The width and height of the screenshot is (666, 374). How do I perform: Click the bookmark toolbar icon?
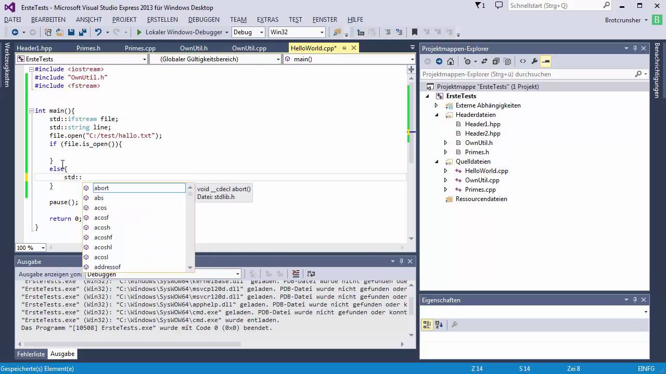click(x=415, y=32)
